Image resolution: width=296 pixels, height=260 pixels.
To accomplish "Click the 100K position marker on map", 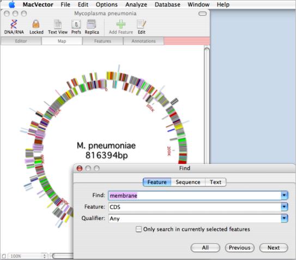I will click(150, 108).
